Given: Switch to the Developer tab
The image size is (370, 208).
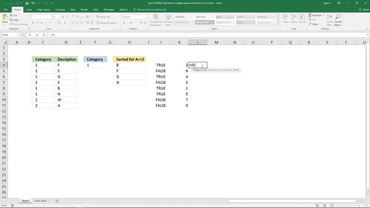Looking at the screenshot, I should (x=109, y=10).
